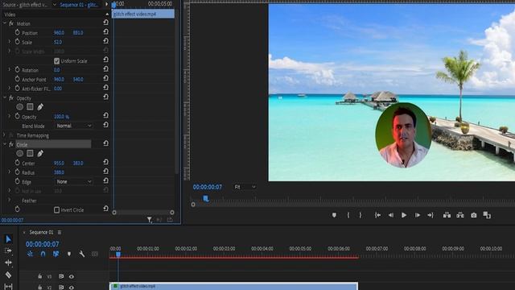Open Sequence 01 panel menu
Screen dimensions: 515x290
(60, 232)
